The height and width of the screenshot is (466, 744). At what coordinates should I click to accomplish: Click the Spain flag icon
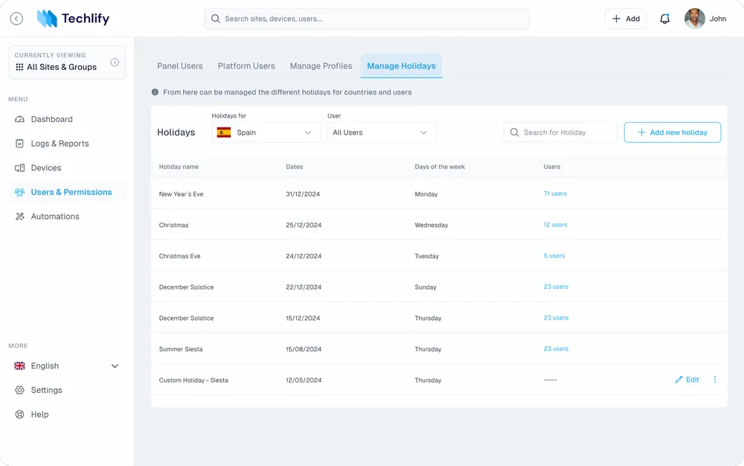point(224,133)
